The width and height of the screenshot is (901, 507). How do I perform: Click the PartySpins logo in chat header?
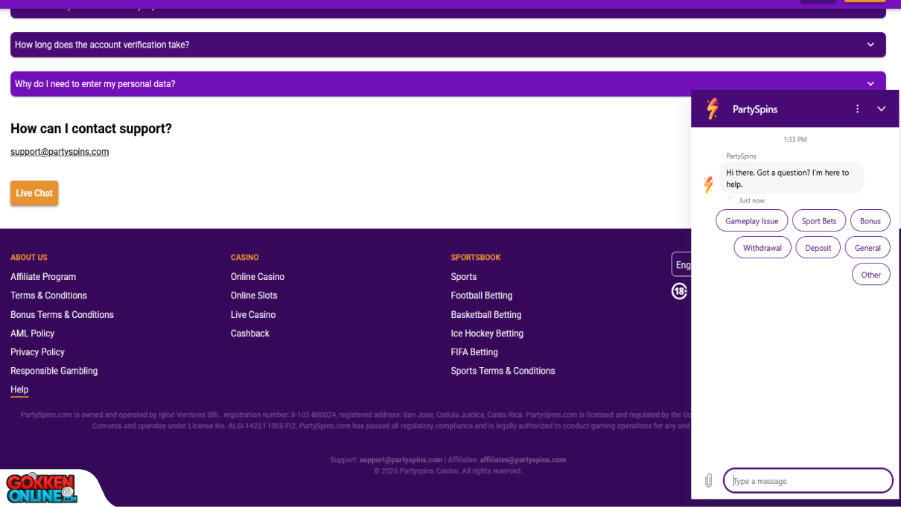coord(713,109)
